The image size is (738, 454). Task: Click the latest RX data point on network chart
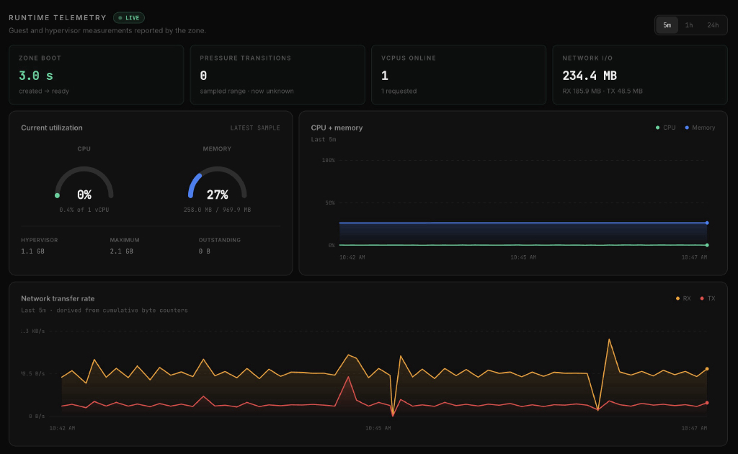pos(707,369)
